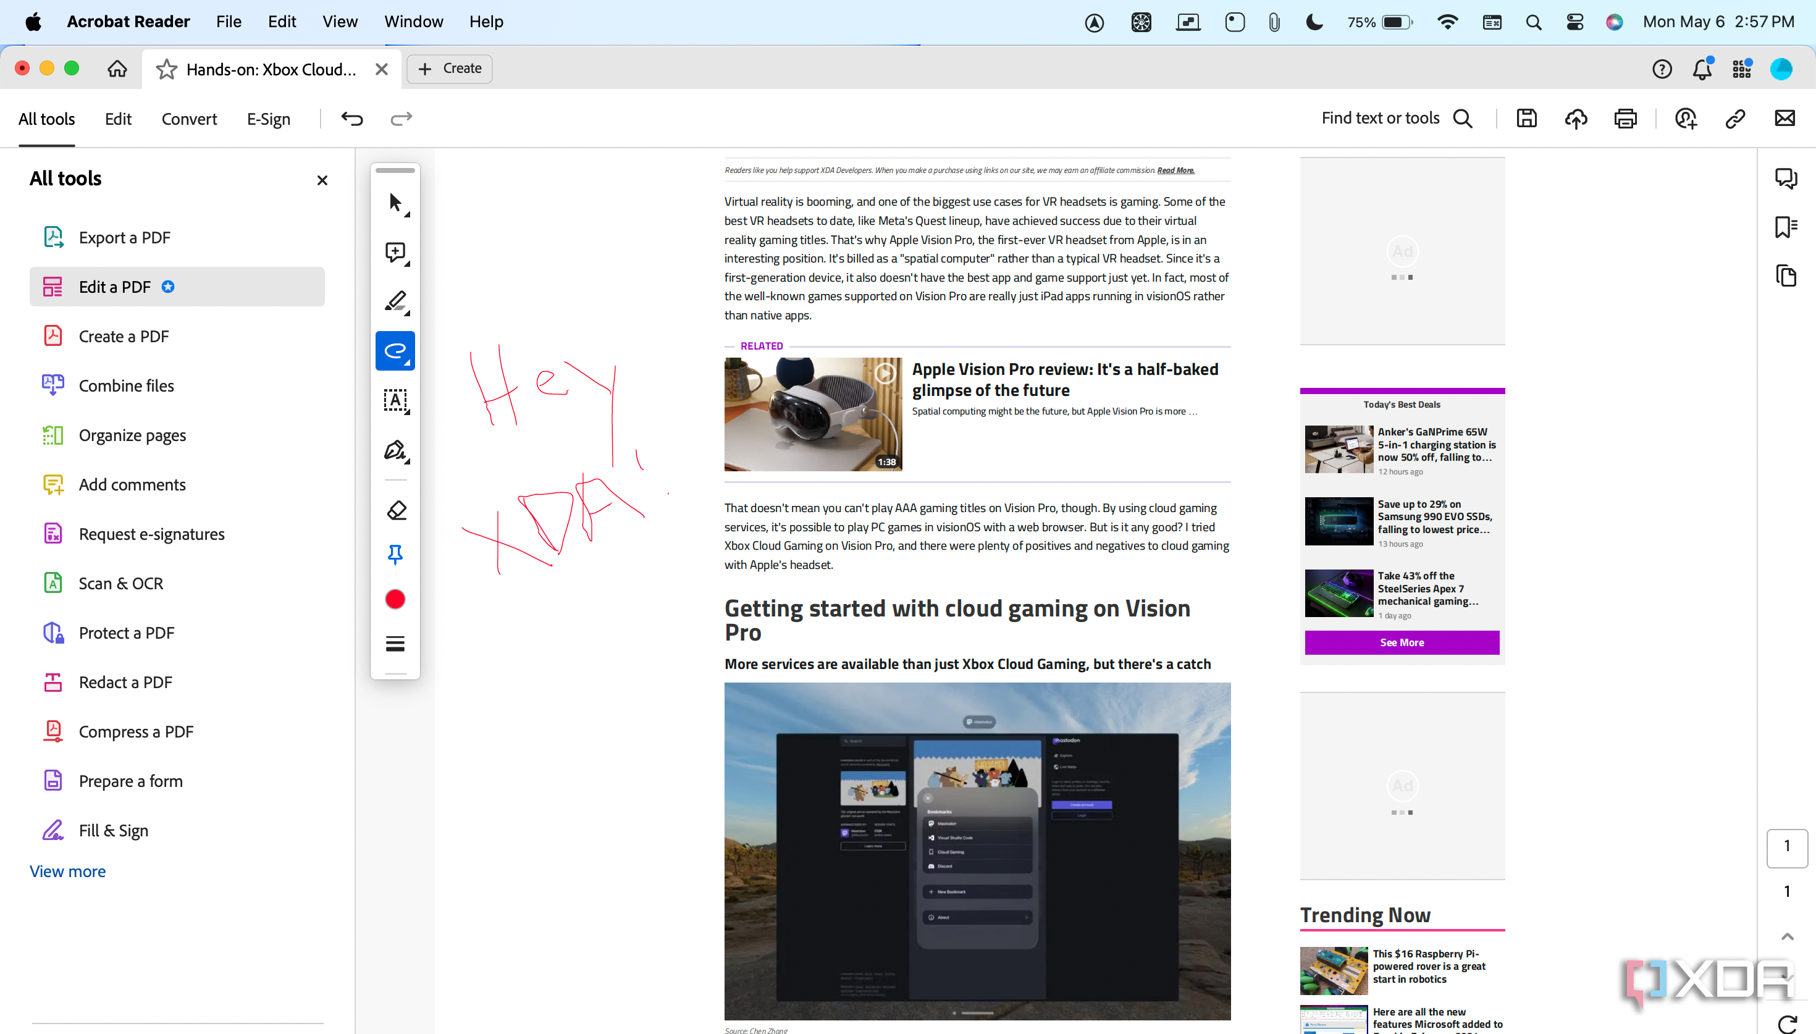
Task: Choose Organize pages
Action: pyautogui.click(x=177, y=435)
